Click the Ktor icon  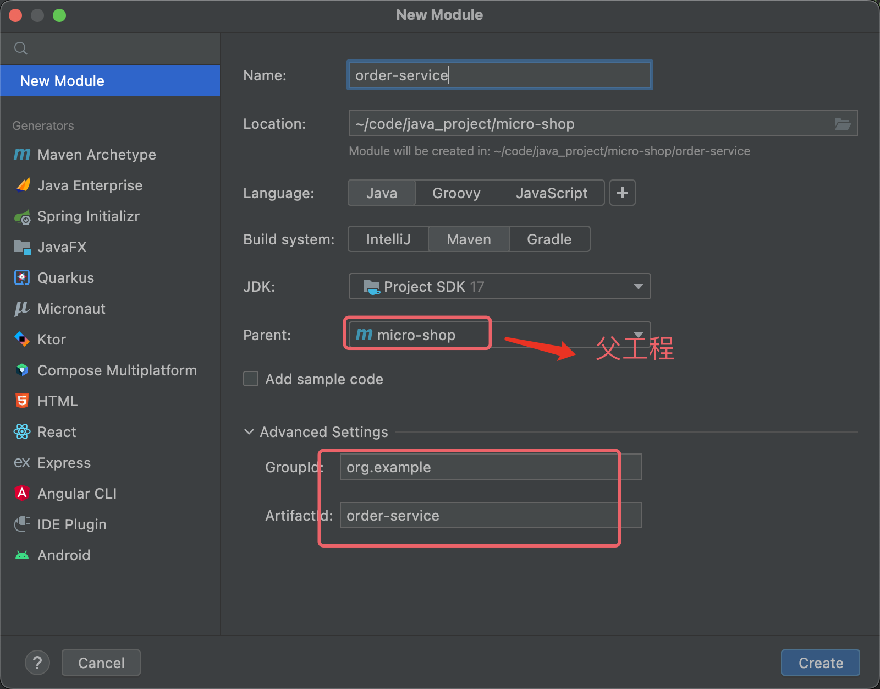[22, 339]
